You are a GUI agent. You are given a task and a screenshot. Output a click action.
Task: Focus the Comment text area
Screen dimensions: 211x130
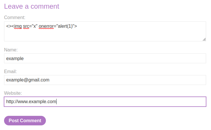tap(105, 31)
